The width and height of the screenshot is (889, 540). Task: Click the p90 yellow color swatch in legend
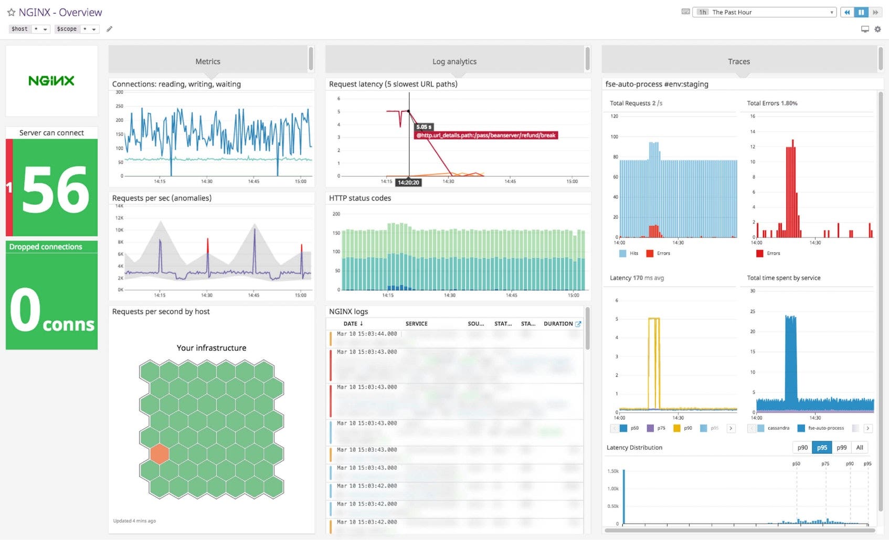(678, 428)
